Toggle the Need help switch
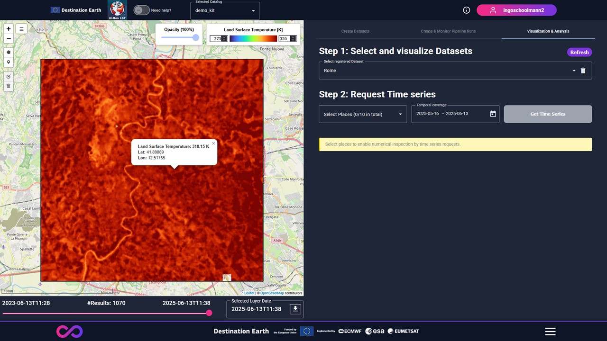The image size is (607, 341). 141,10
